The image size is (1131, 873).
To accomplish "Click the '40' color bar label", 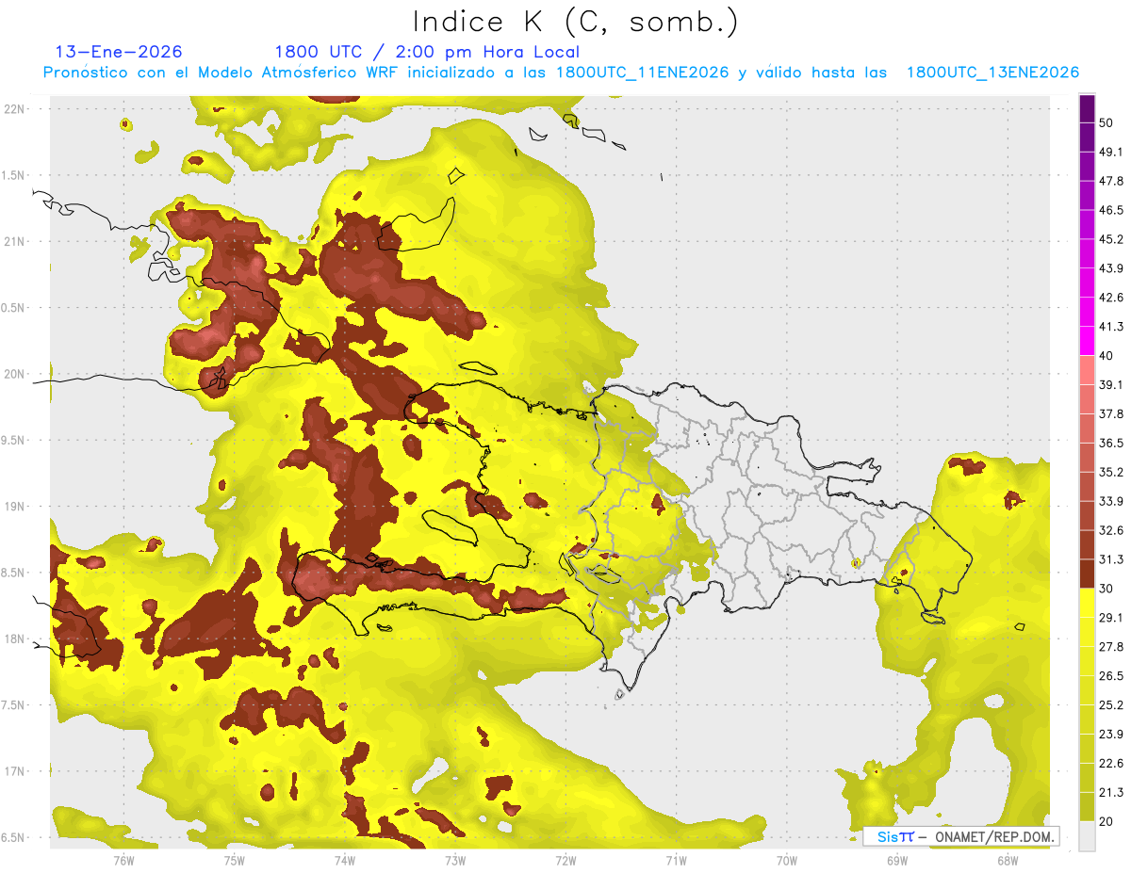I will [1106, 356].
